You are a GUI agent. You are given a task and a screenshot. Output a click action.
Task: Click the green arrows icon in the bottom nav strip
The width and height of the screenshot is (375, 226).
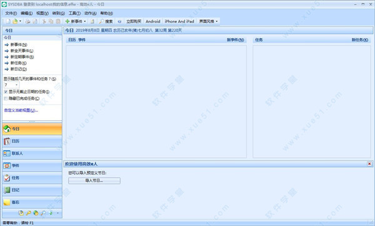pyautogui.click(x=51, y=213)
